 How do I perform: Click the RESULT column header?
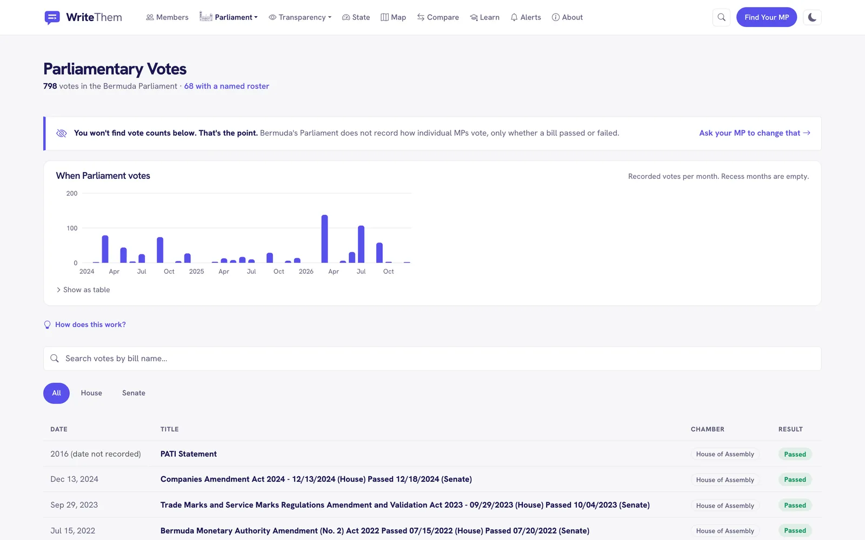pos(790,429)
